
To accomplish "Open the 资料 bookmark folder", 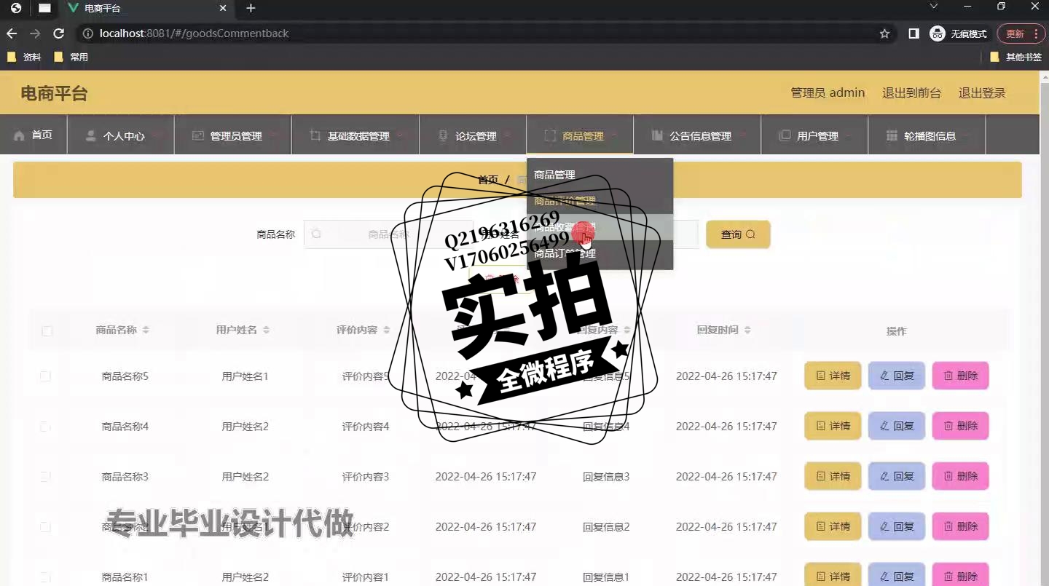I will [24, 57].
